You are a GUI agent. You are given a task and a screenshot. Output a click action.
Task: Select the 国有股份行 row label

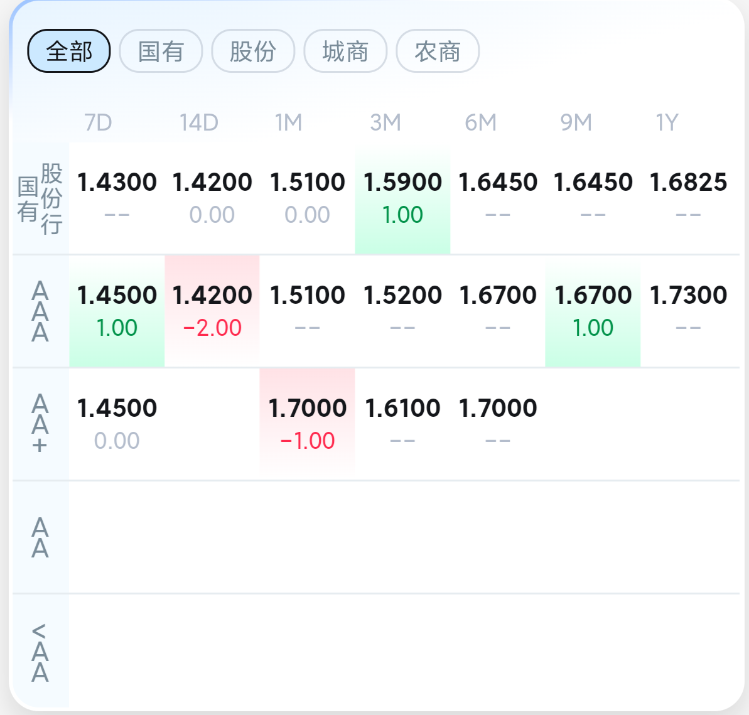40,199
